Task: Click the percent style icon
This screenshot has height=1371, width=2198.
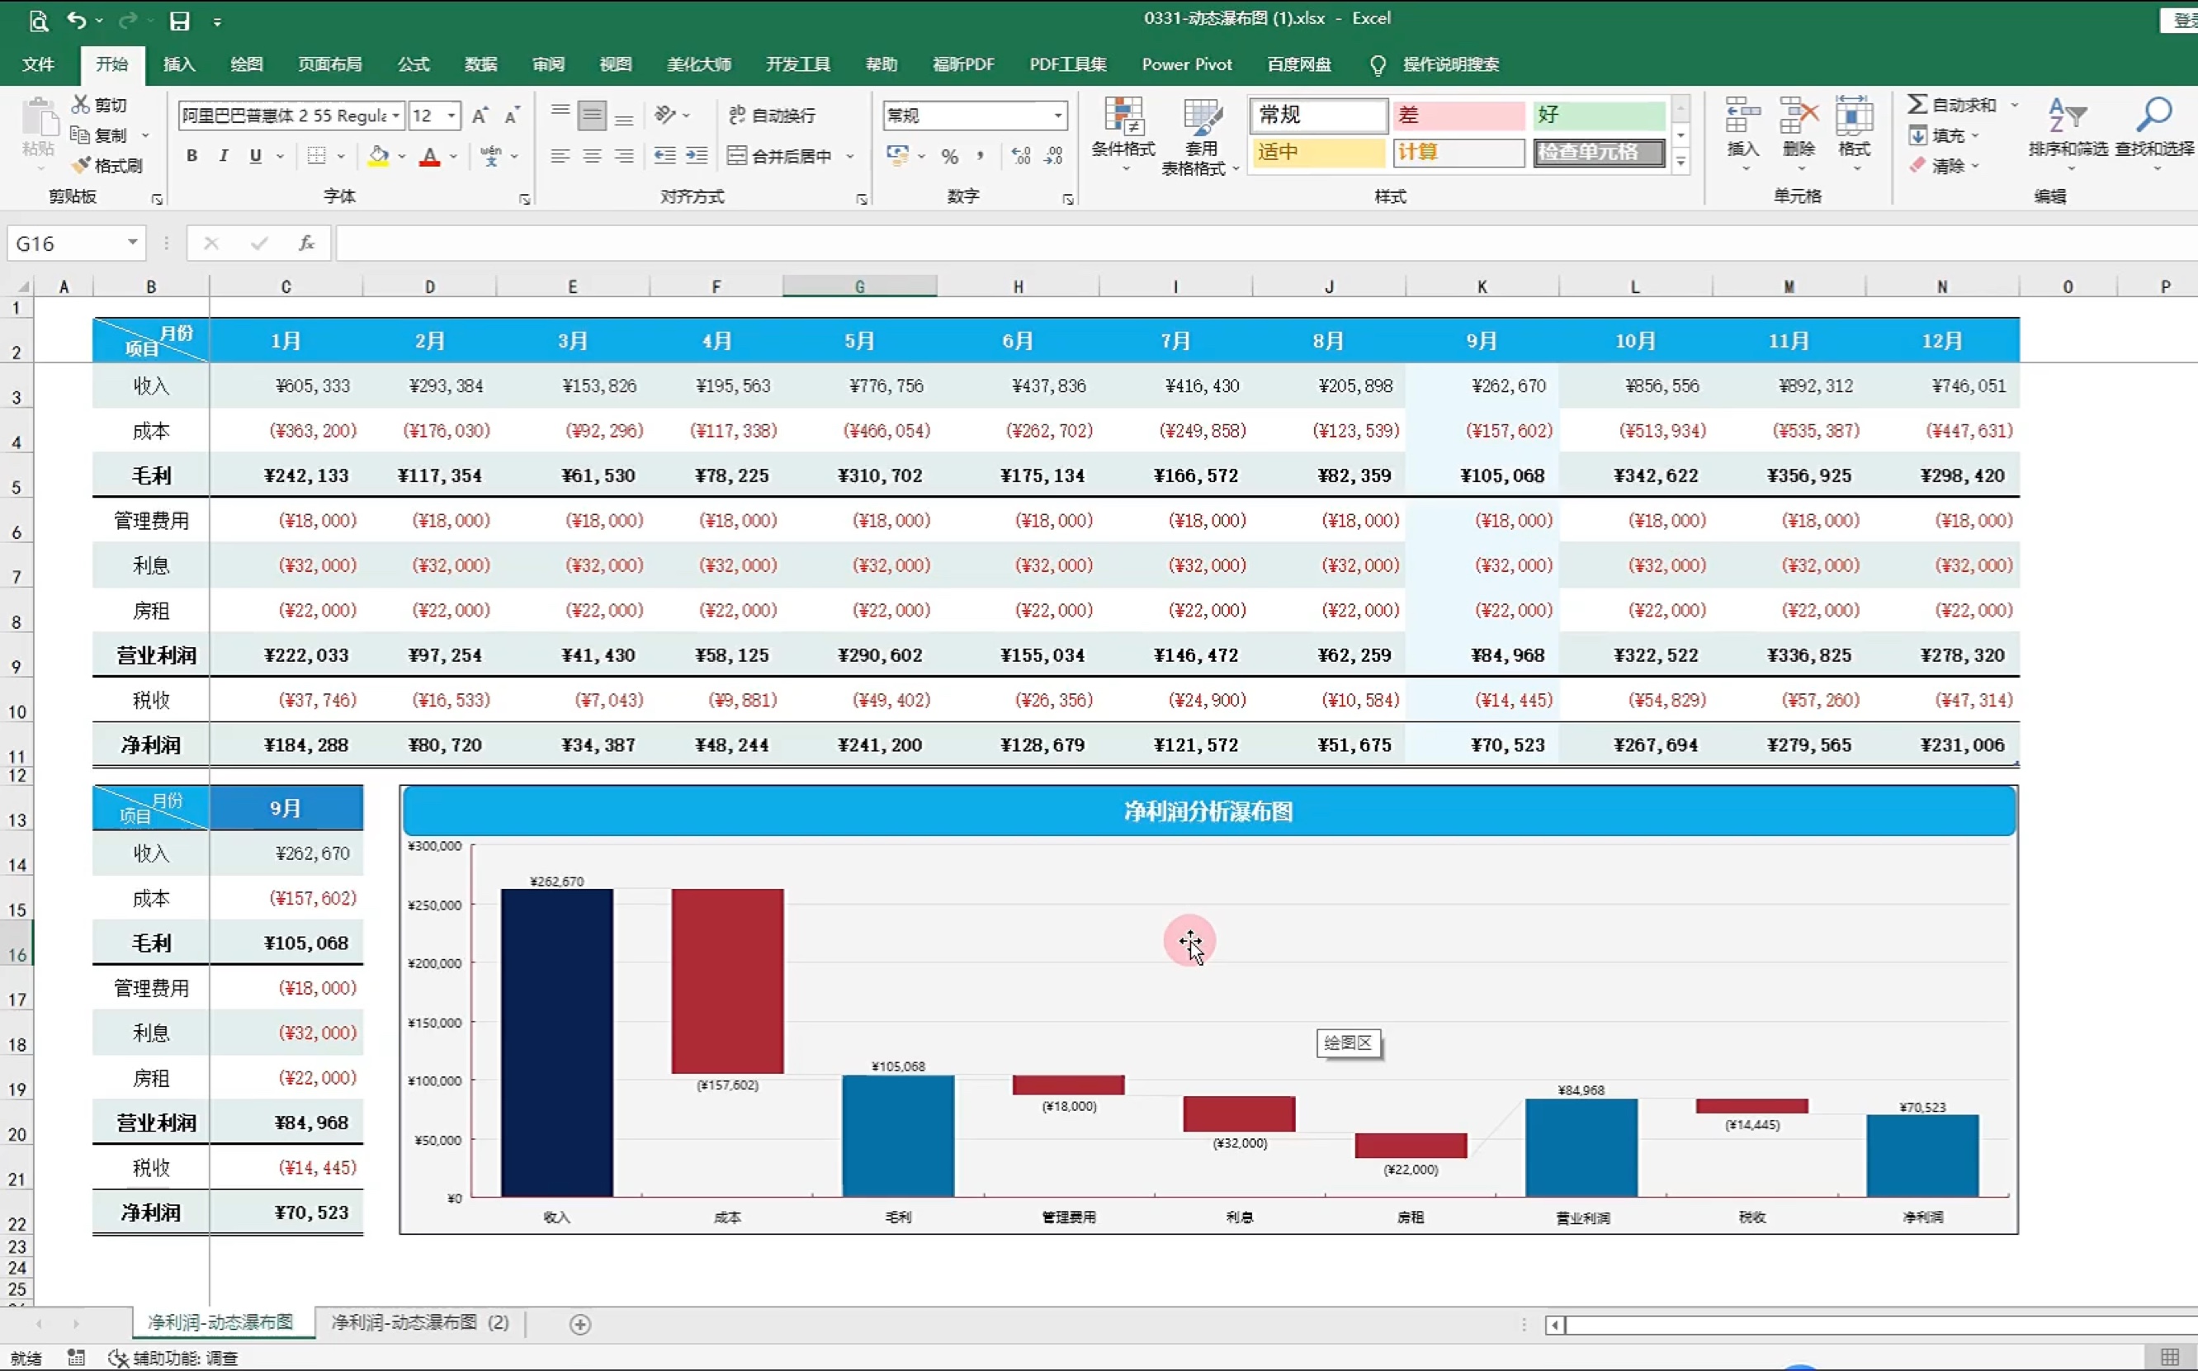Action: tap(949, 156)
